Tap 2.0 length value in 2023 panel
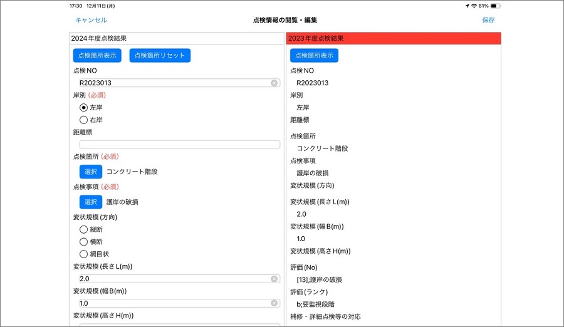This screenshot has height=327, width=564. click(x=301, y=214)
